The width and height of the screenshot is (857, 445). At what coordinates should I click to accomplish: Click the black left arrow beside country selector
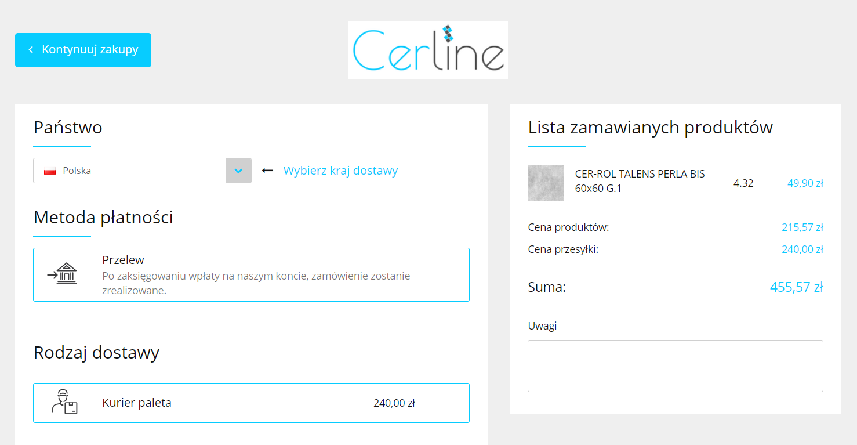(267, 171)
